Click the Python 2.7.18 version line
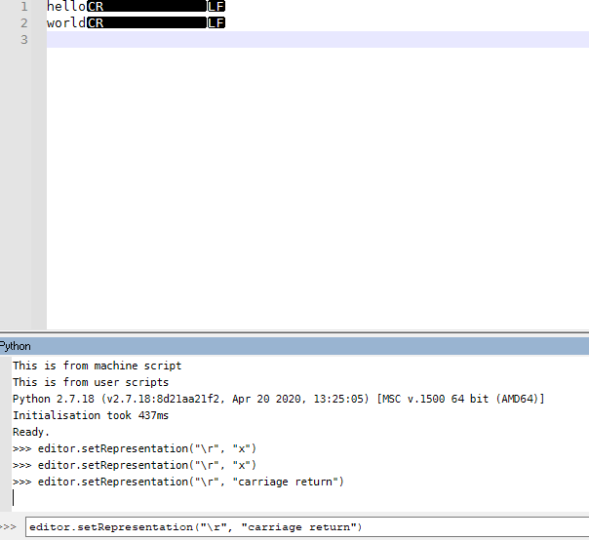The width and height of the screenshot is (589, 540). [x=278, y=399]
